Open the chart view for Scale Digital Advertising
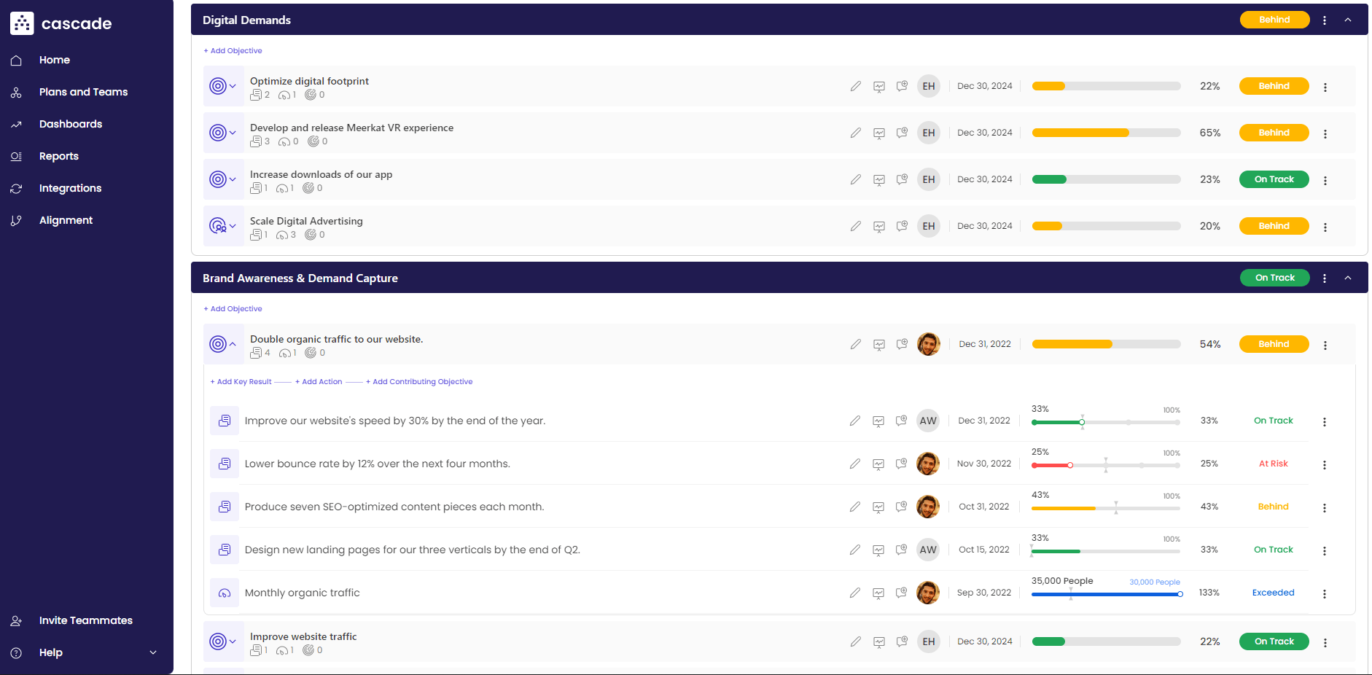The width and height of the screenshot is (1372, 675). pyautogui.click(x=879, y=226)
